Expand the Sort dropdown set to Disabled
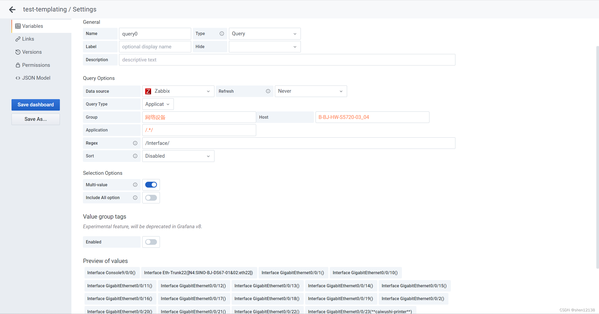599x314 pixels. coord(178,156)
